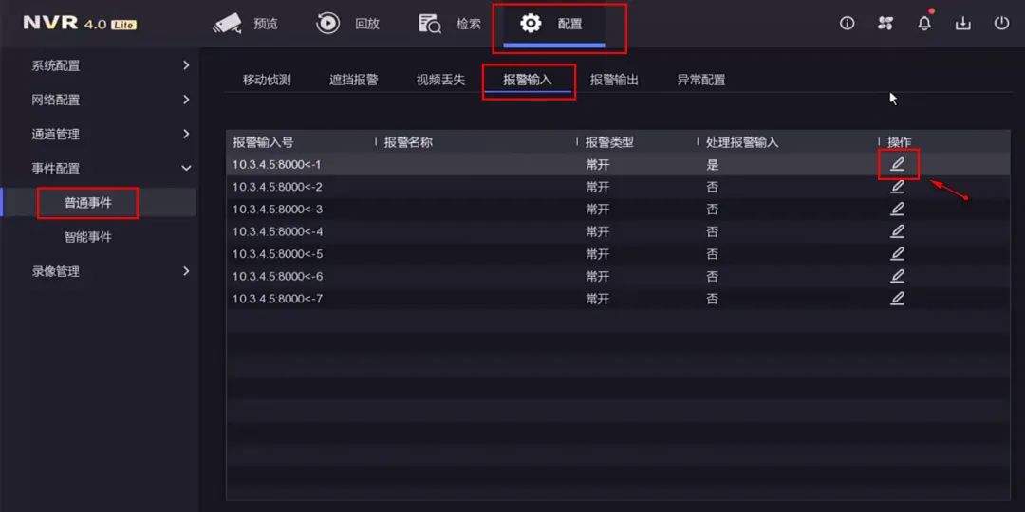Edit alarm input 10.3.4.5:8000<-7
1025x512 pixels.
(898, 299)
